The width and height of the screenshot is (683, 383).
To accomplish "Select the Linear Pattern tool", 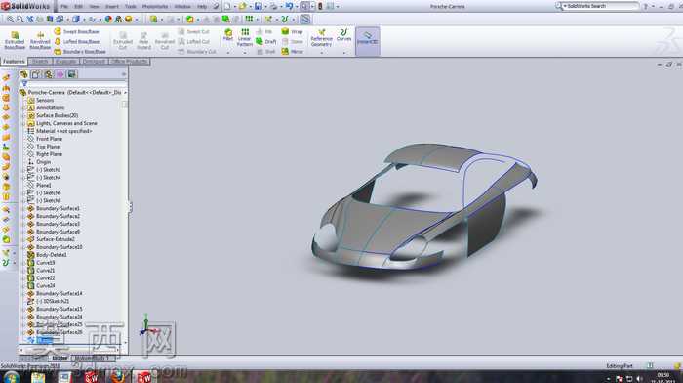I will pyautogui.click(x=245, y=37).
